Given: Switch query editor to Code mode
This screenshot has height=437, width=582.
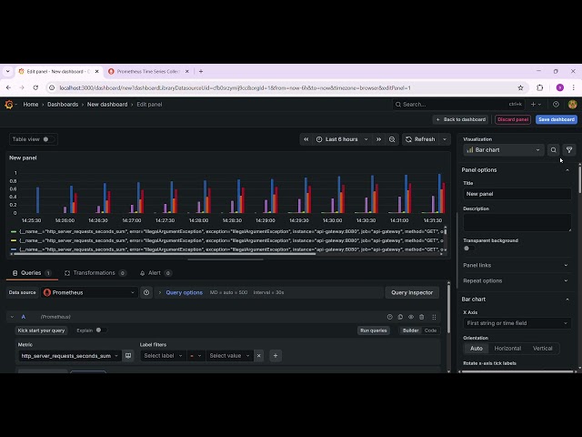Looking at the screenshot, I should point(430,330).
